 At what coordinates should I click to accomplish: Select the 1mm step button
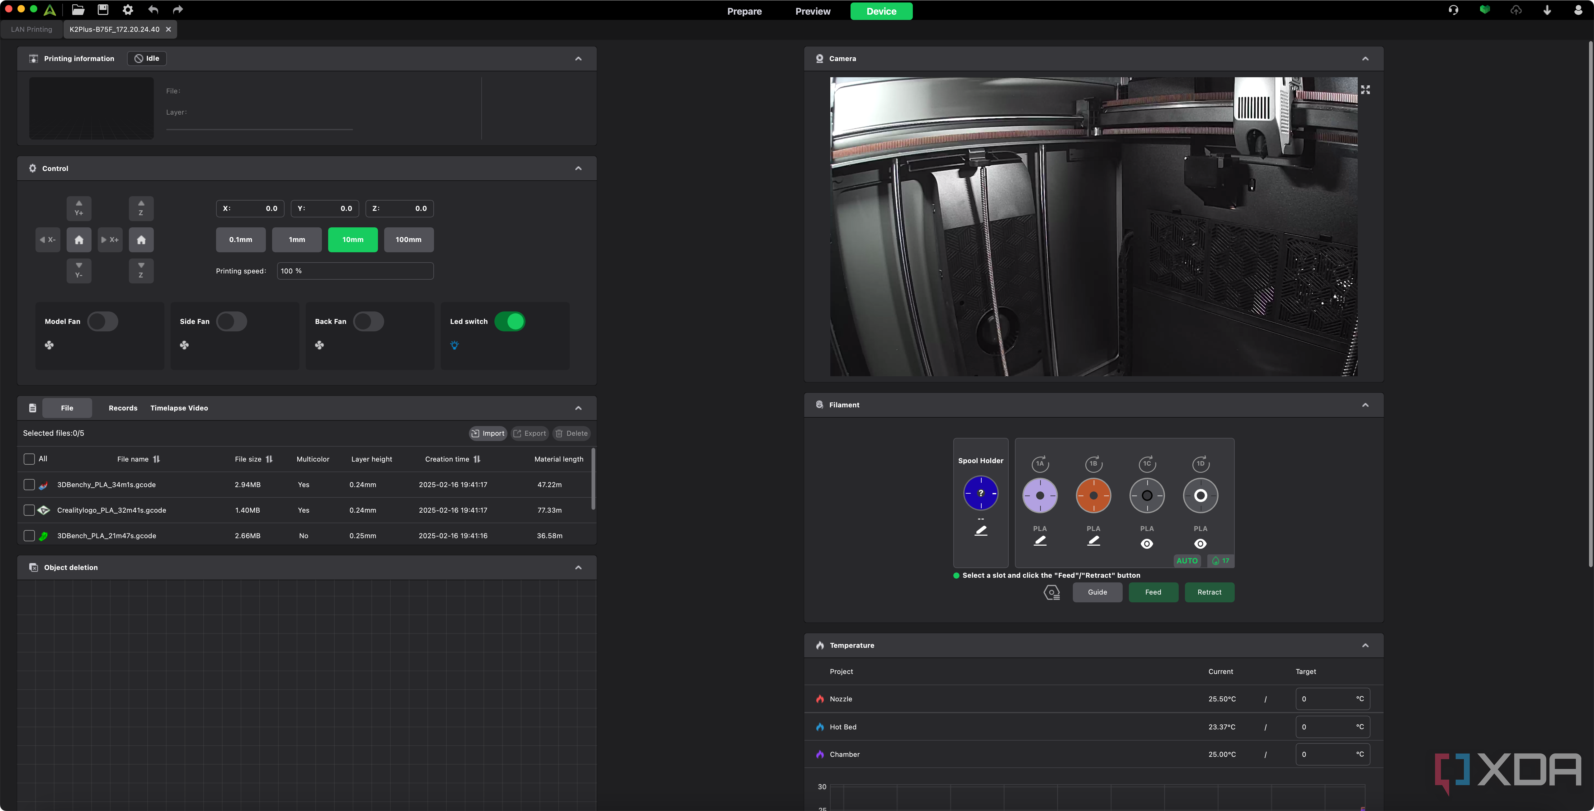(x=297, y=240)
